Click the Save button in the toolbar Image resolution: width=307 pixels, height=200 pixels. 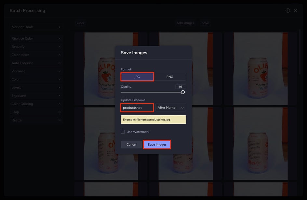coord(205,23)
